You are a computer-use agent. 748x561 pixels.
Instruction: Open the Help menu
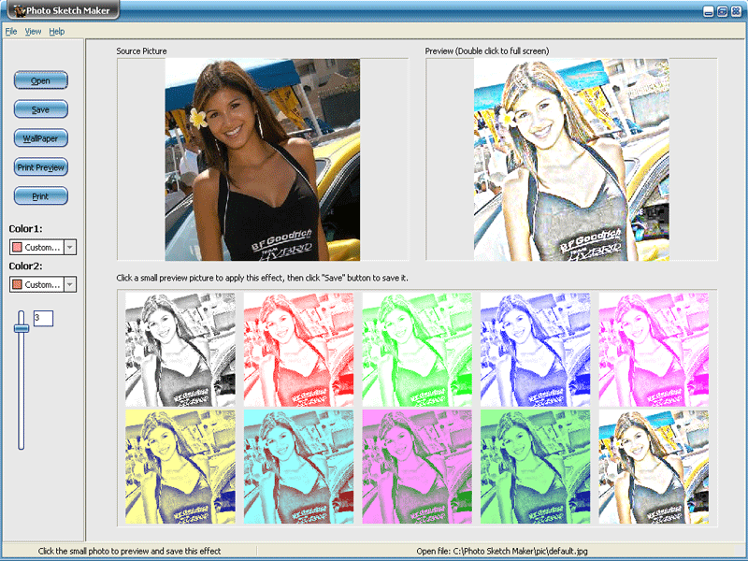click(x=57, y=30)
